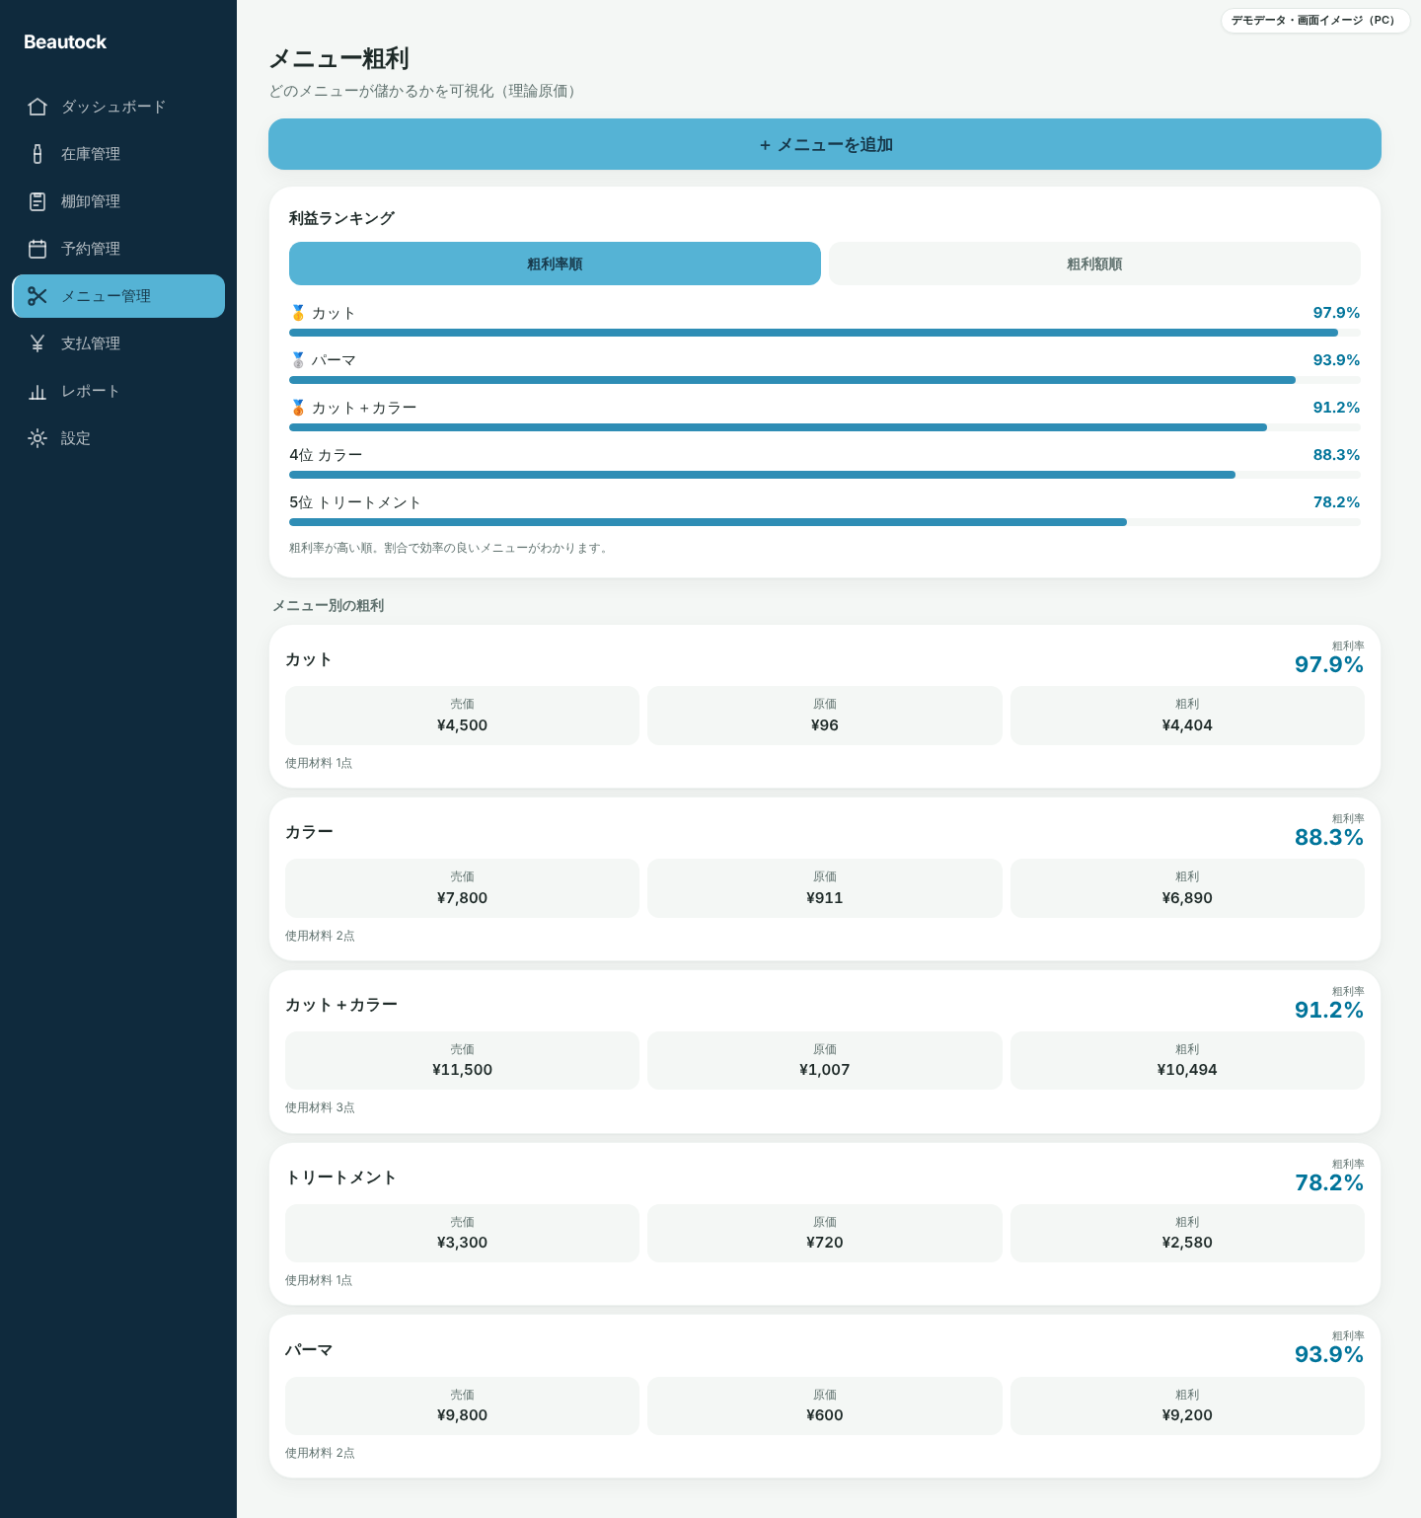The width and height of the screenshot is (1421, 1518).
Task: Open 設定 in the sidebar
Action: (x=118, y=438)
